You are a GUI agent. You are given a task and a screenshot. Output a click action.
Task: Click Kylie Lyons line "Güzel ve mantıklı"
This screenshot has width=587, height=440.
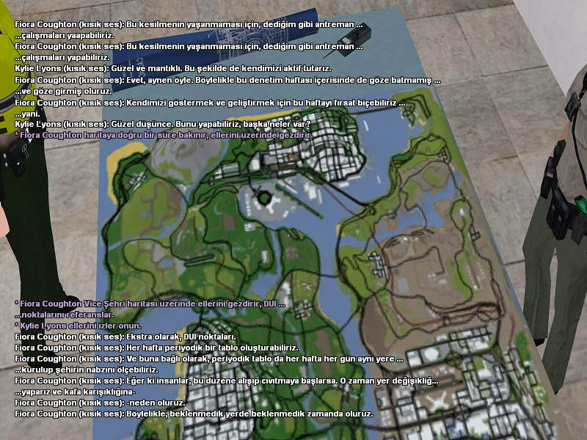coord(173,68)
